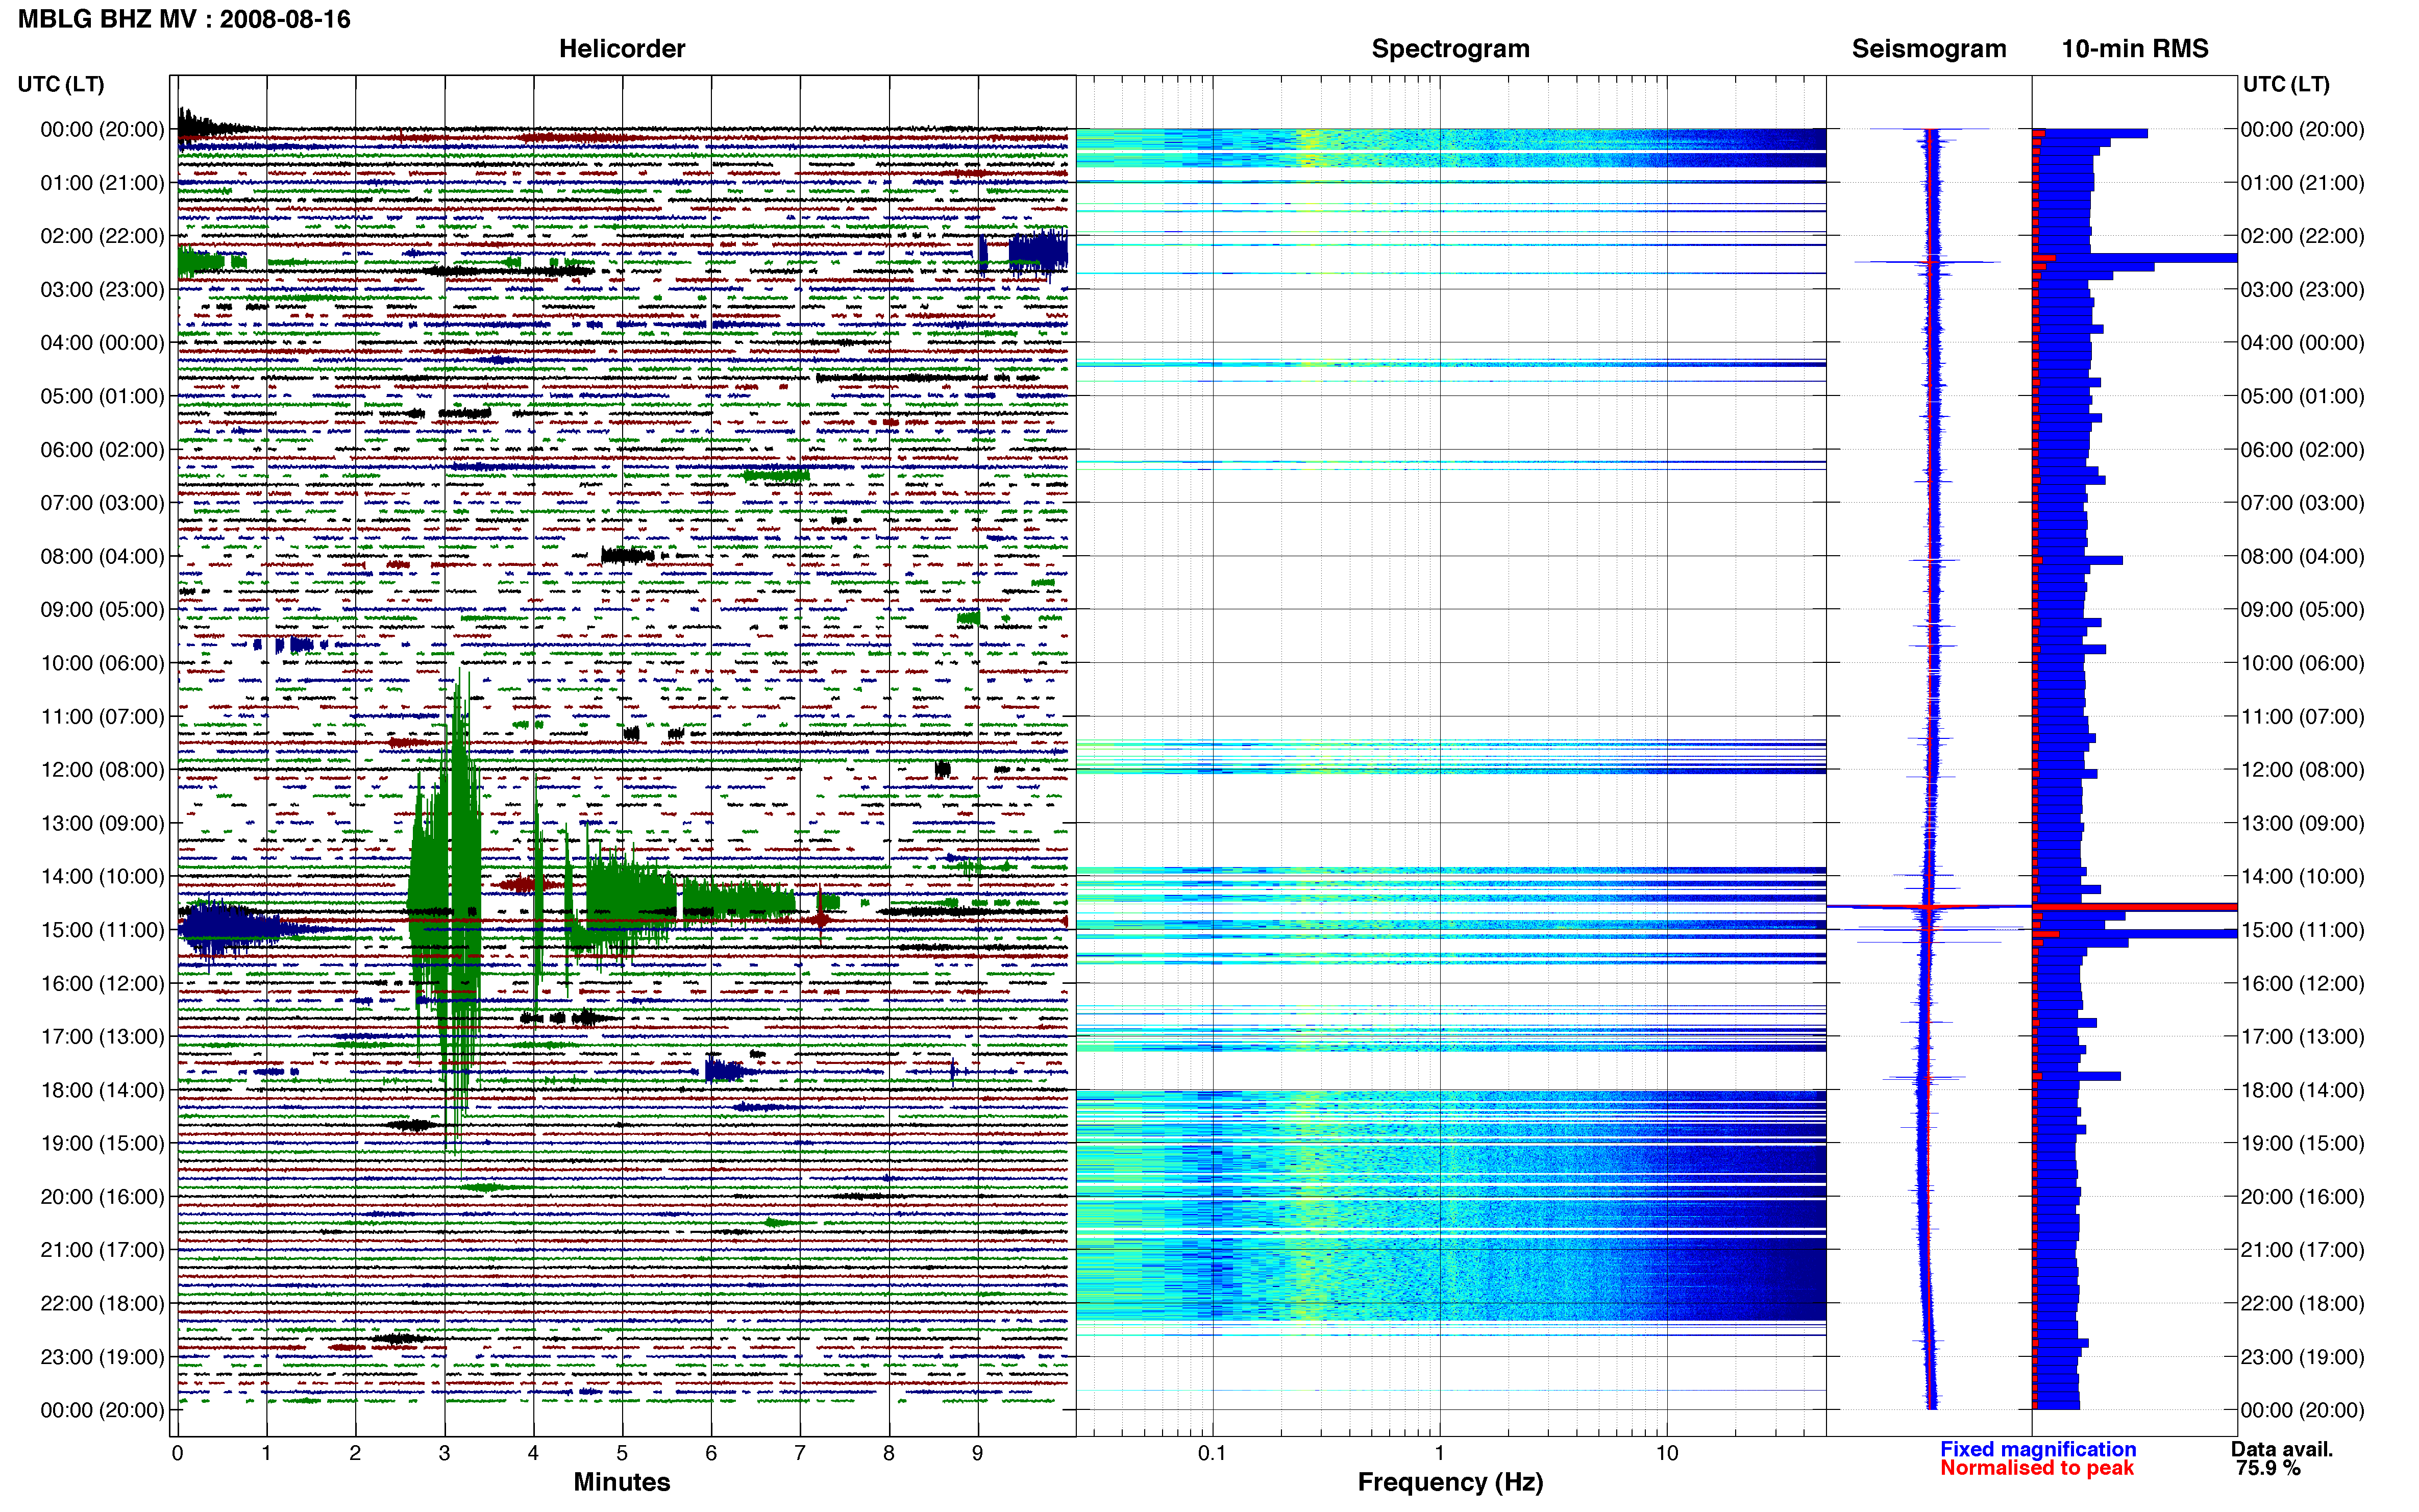This screenshot has width=2419, height=1512.
Task: Click the "10-min RMS" panel heading
Action: [x=2135, y=48]
